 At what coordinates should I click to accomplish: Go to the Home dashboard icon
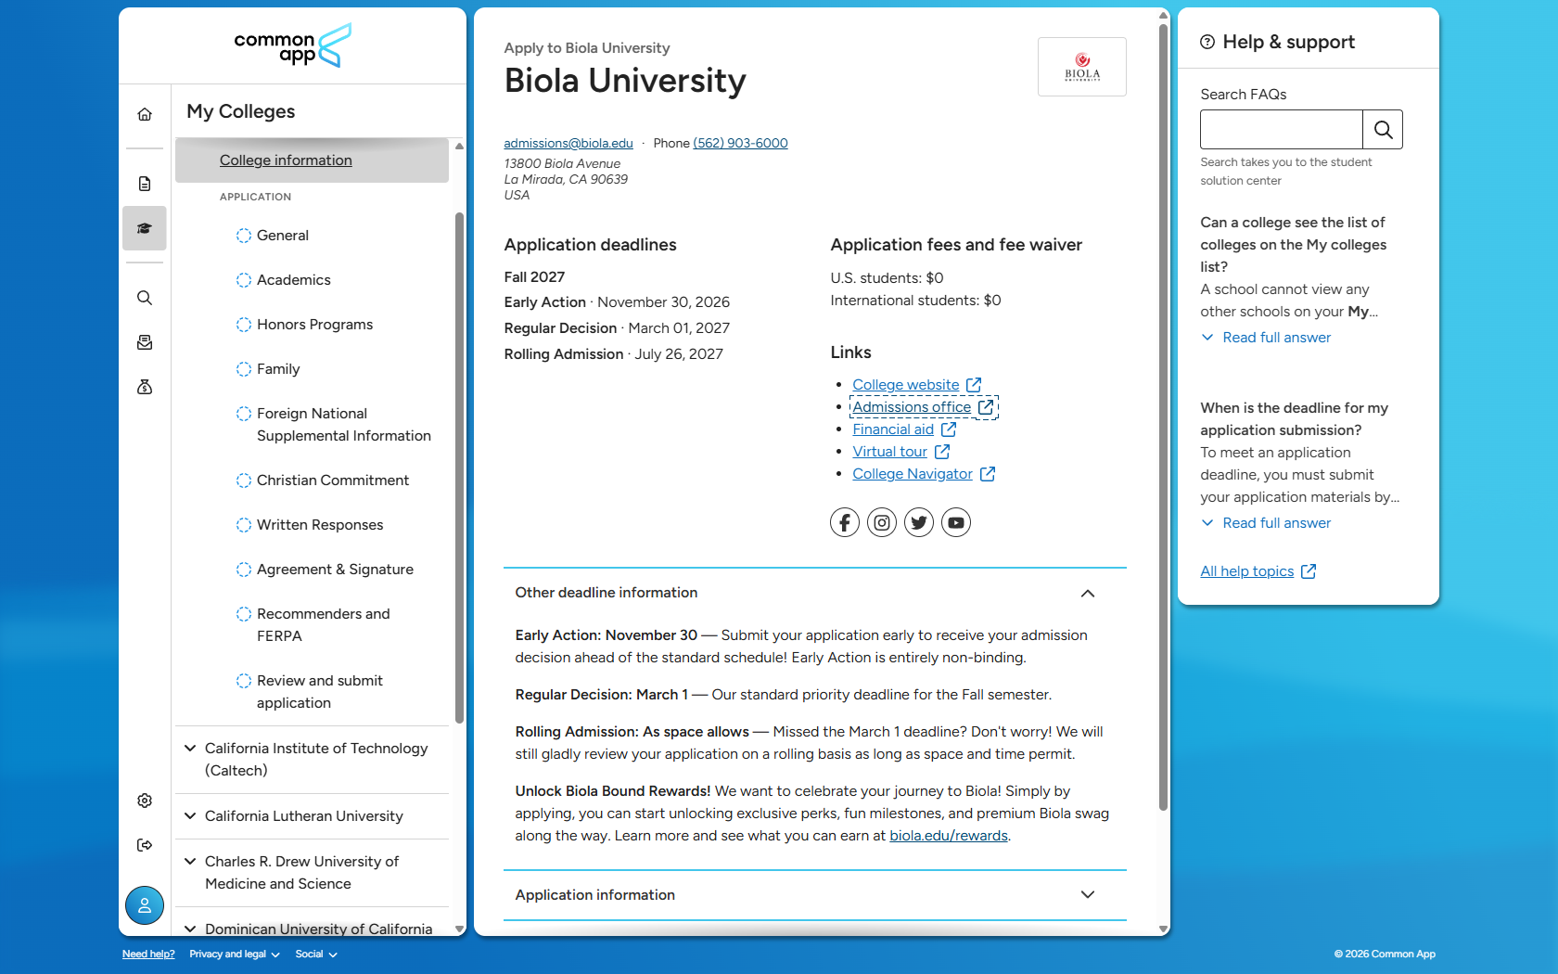click(145, 114)
